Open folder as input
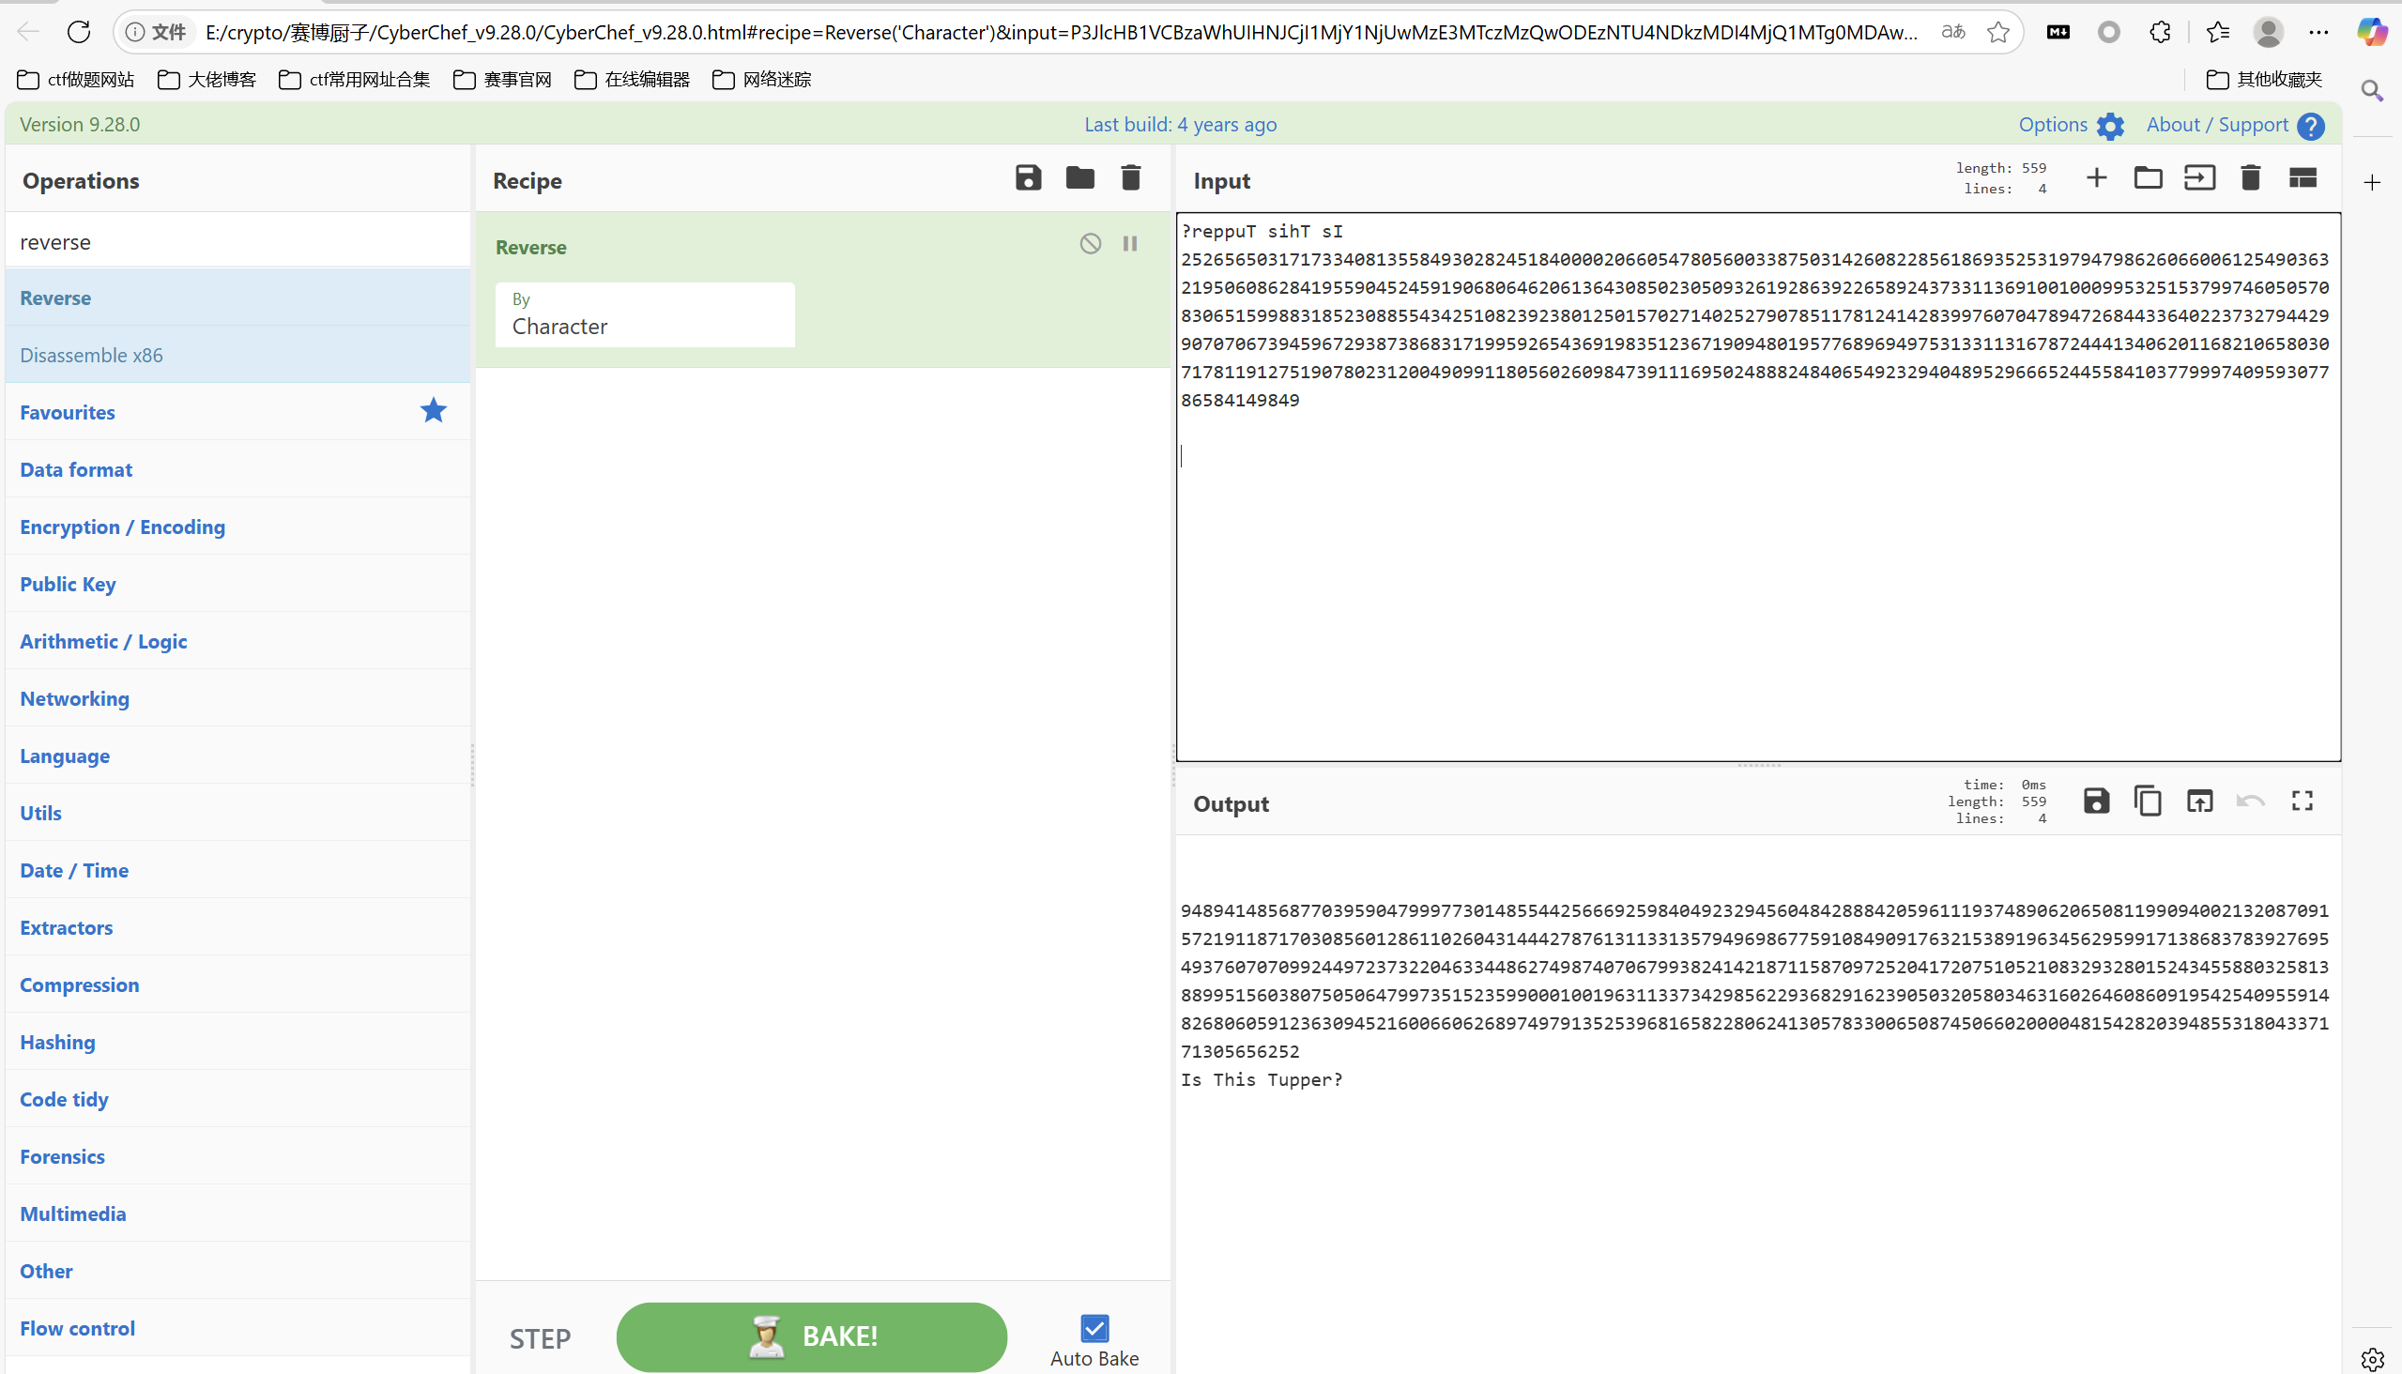The image size is (2402, 1374). 2149,177
